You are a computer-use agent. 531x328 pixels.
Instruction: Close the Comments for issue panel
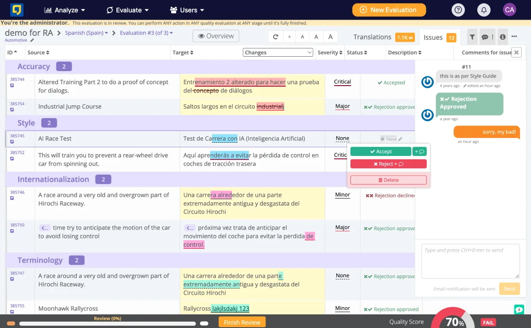[x=516, y=52]
